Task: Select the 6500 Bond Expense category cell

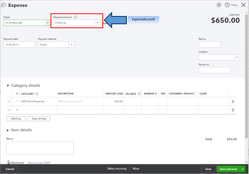Action: [38, 101]
